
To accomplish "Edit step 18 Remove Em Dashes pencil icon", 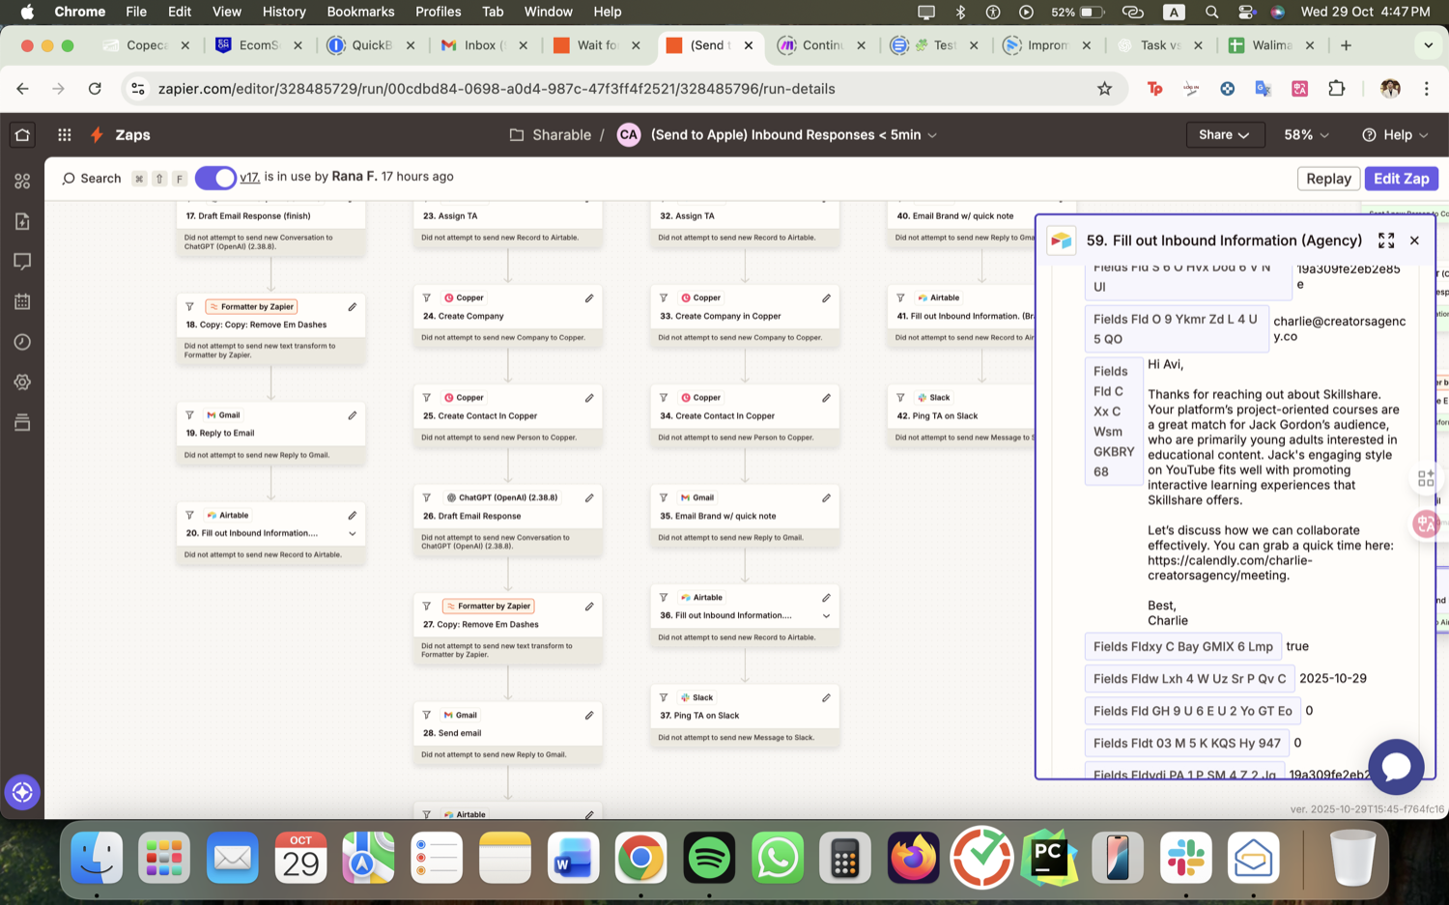I will tap(353, 307).
